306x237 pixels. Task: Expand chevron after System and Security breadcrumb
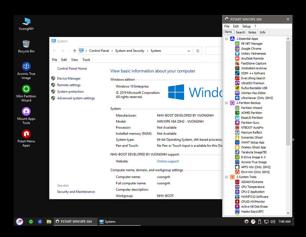[x=147, y=51]
